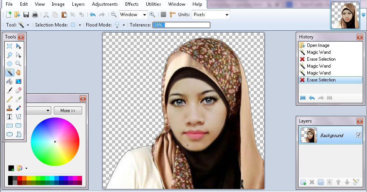This screenshot has height=192, width=367.
Task: Click the Save toolbar icon
Action: click(26, 15)
